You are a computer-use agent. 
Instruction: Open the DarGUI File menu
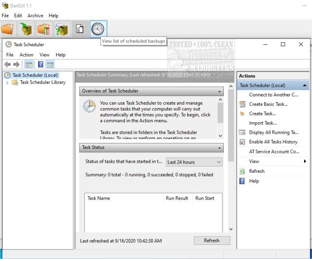tap(5, 16)
